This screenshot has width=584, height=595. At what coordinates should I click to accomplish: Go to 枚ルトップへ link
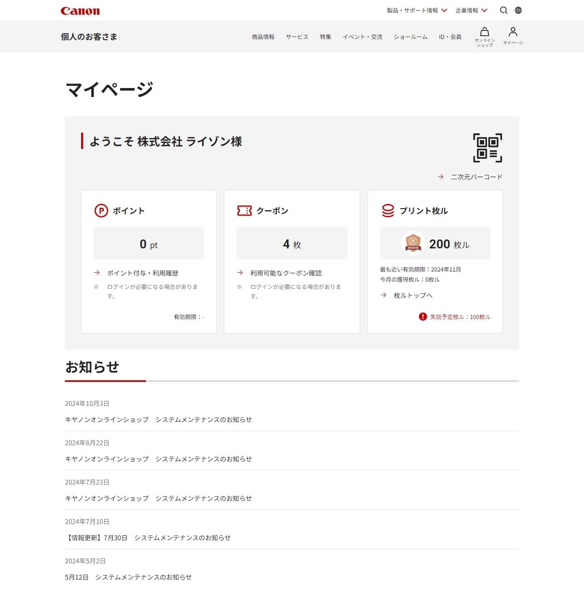pos(413,295)
